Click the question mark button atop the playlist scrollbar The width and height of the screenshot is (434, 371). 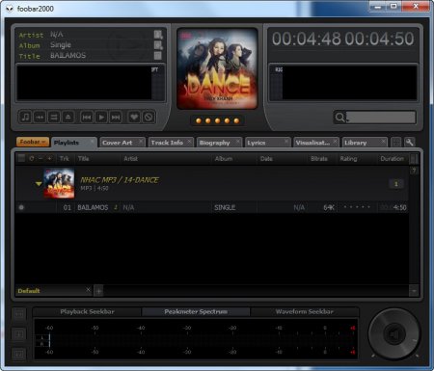[415, 171]
